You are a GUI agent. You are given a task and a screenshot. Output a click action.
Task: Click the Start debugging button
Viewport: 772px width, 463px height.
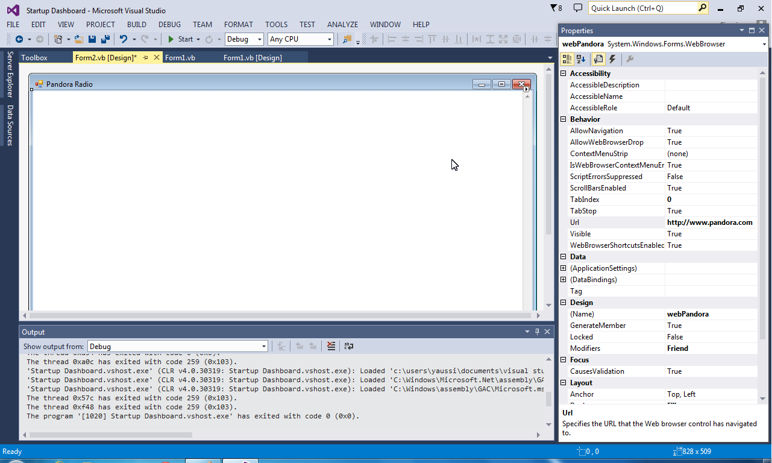[x=180, y=39]
